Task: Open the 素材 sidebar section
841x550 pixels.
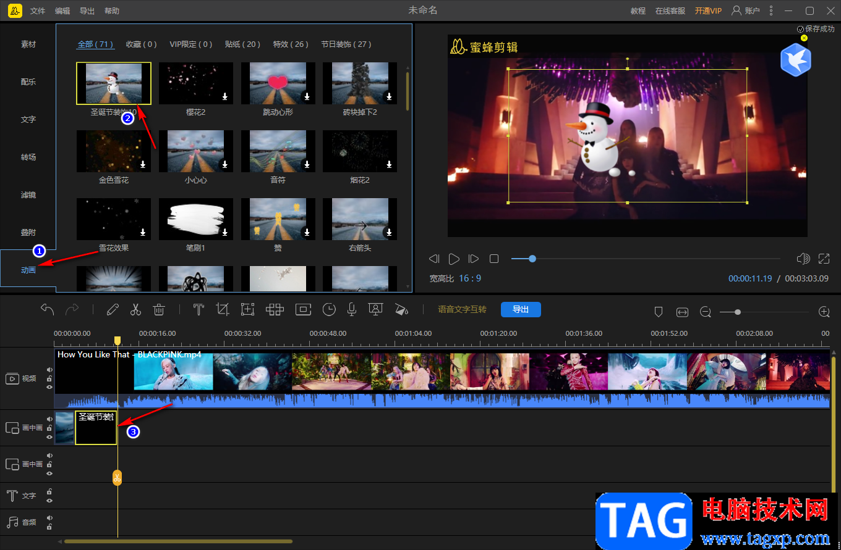Action: pyautogui.click(x=28, y=44)
